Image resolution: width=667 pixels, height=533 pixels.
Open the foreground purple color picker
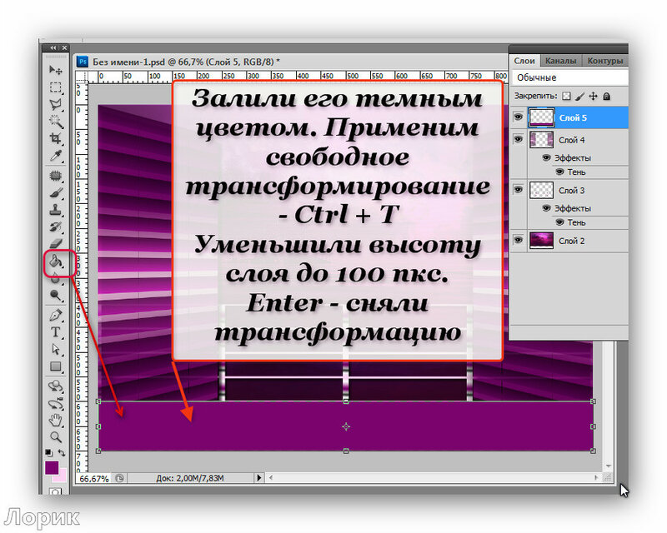[x=52, y=467]
